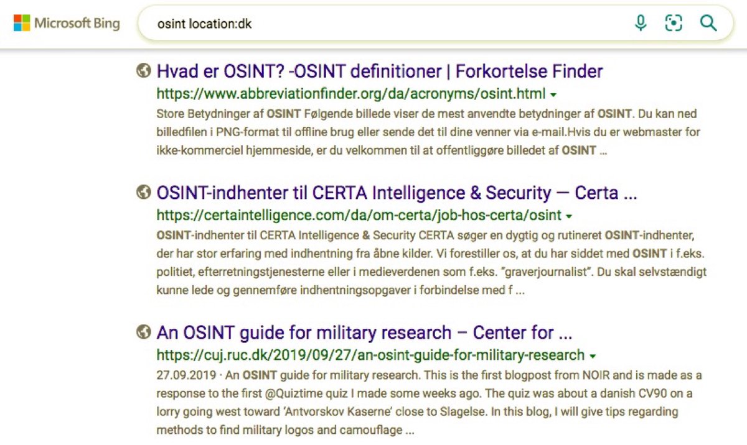Click snippet line 'methods to find military logos'
The height and width of the screenshot is (445, 747).
285,430
